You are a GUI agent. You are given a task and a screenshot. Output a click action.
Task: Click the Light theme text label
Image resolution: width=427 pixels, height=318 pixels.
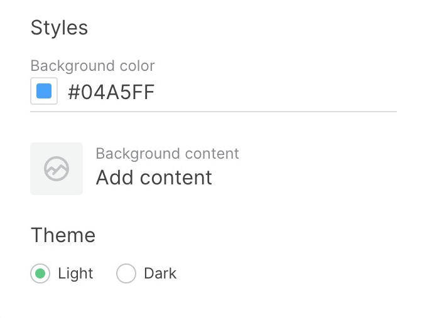click(75, 273)
